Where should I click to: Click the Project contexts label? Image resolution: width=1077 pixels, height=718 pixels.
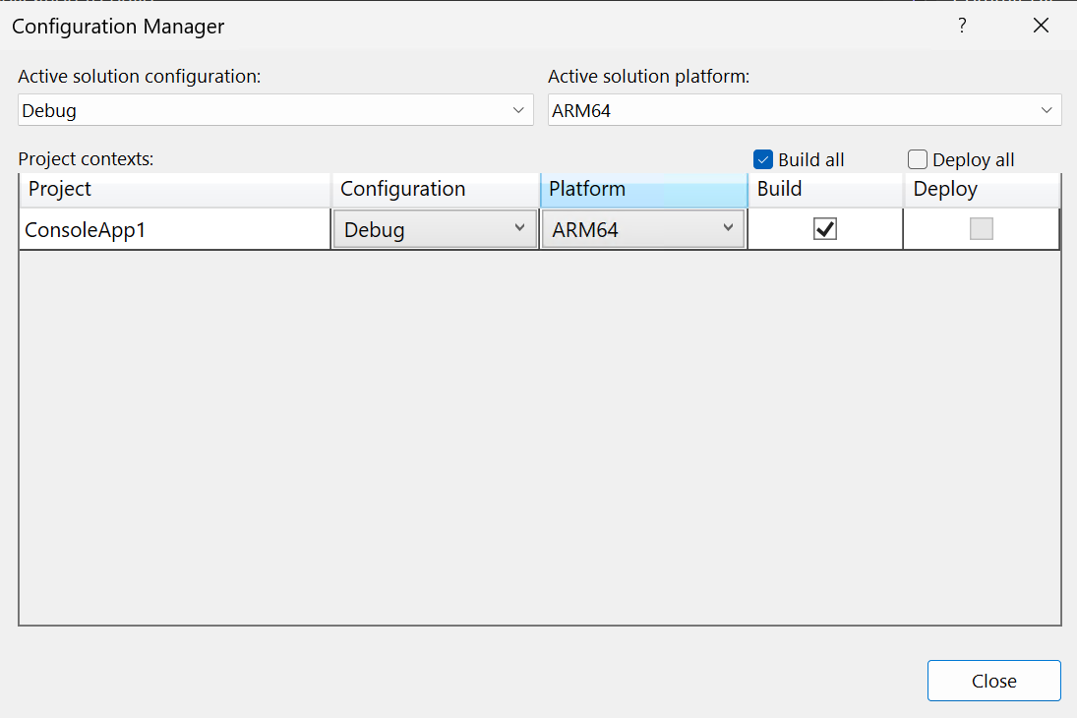click(87, 158)
